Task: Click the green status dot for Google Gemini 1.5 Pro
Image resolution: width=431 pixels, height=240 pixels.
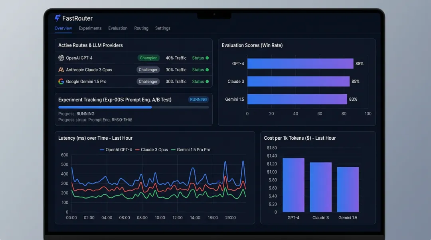Action: click(207, 82)
